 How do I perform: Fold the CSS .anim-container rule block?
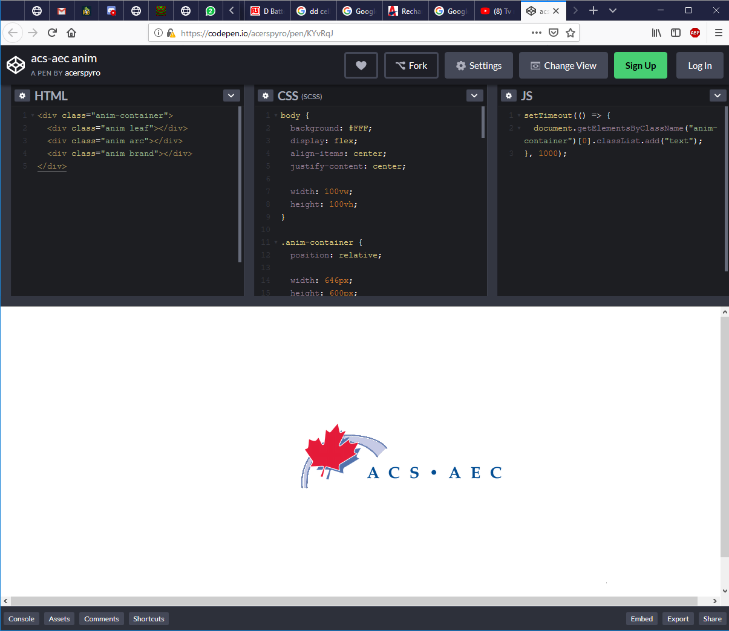point(276,242)
